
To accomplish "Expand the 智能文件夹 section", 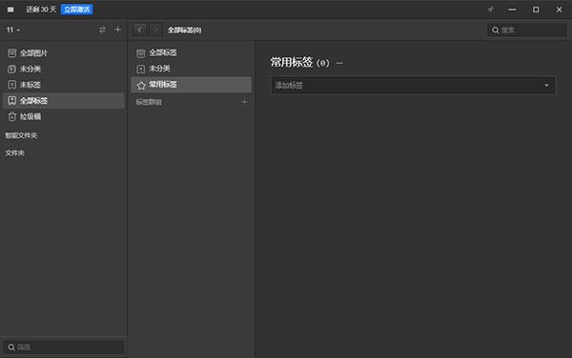I will [x=21, y=135].
